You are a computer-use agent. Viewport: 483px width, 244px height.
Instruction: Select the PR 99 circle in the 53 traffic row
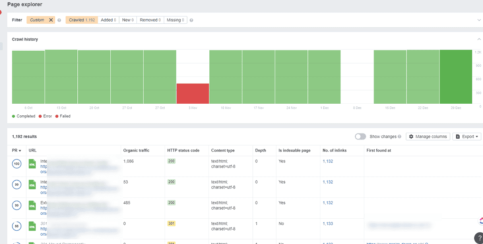tap(17, 185)
